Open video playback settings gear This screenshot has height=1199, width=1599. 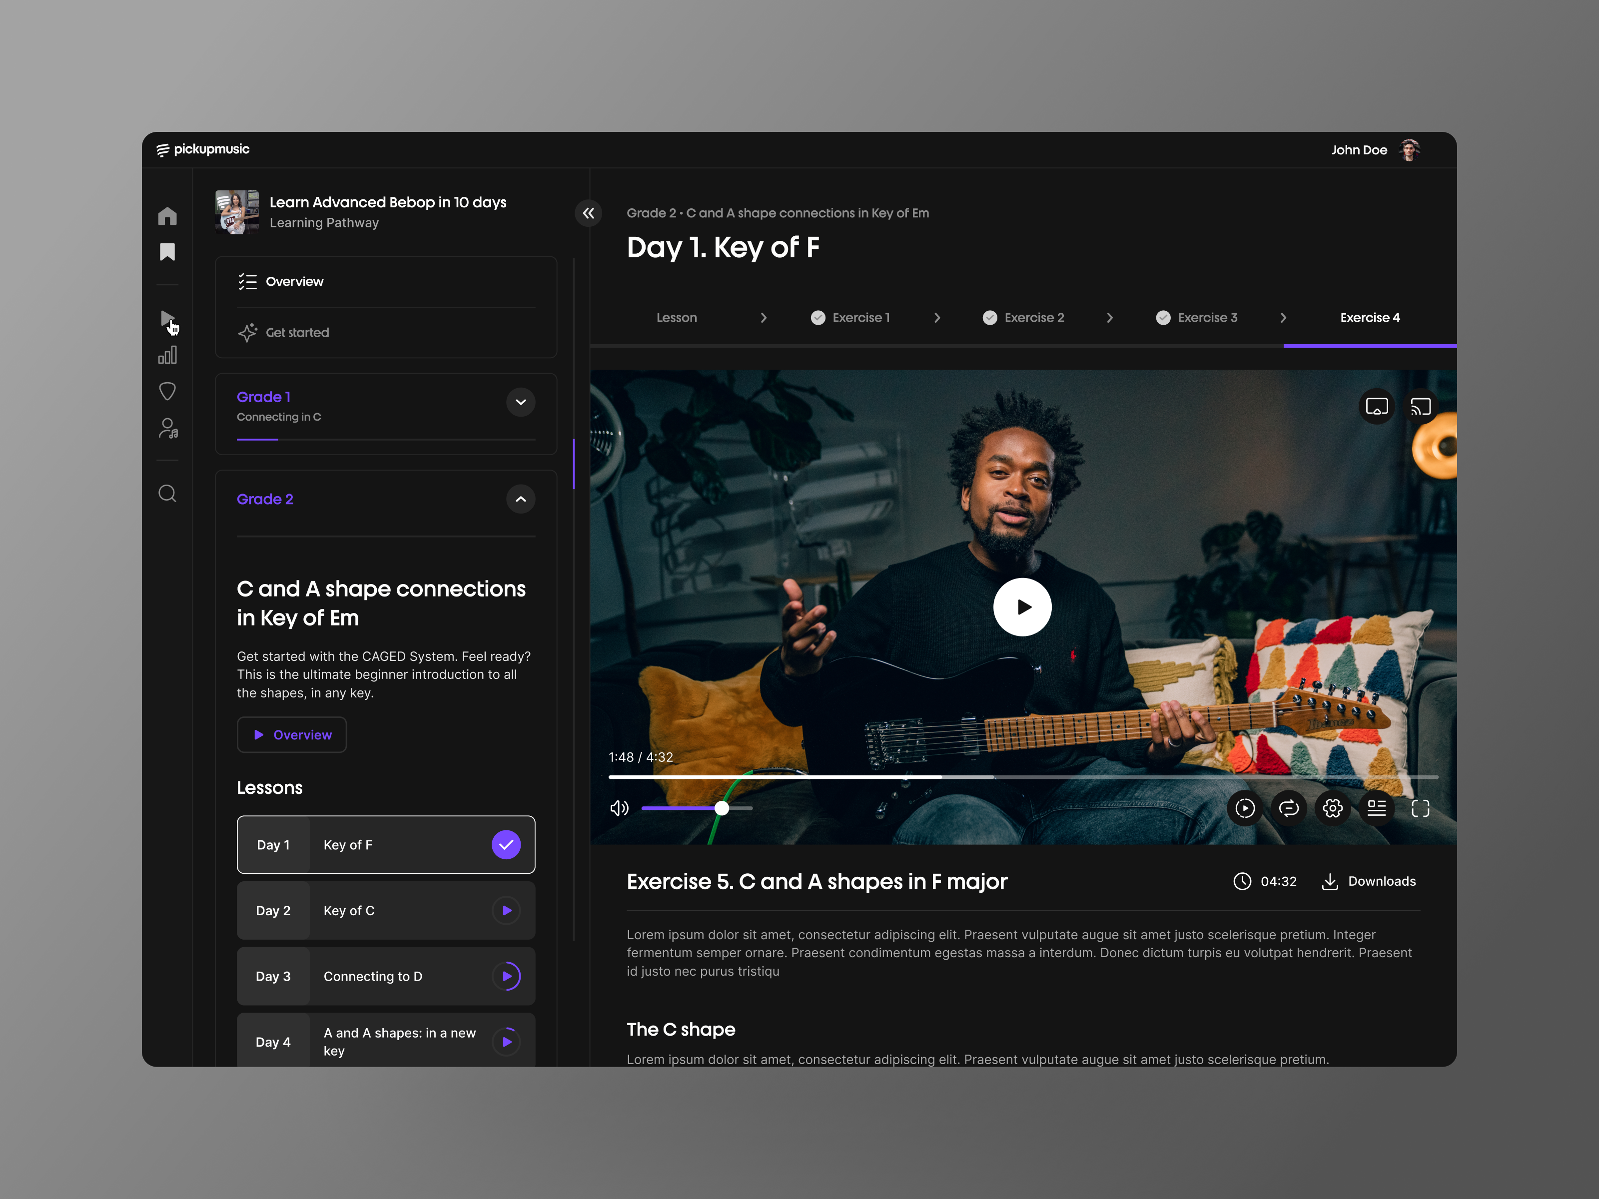pyautogui.click(x=1332, y=808)
